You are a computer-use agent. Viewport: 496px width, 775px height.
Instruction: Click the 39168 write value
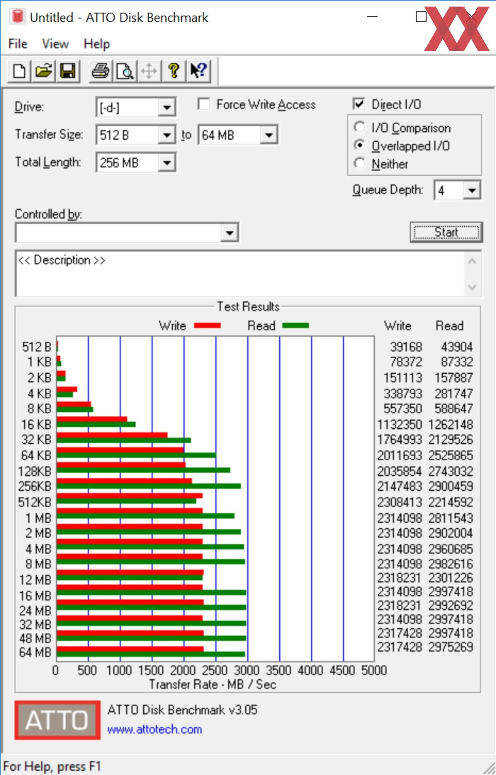(406, 347)
